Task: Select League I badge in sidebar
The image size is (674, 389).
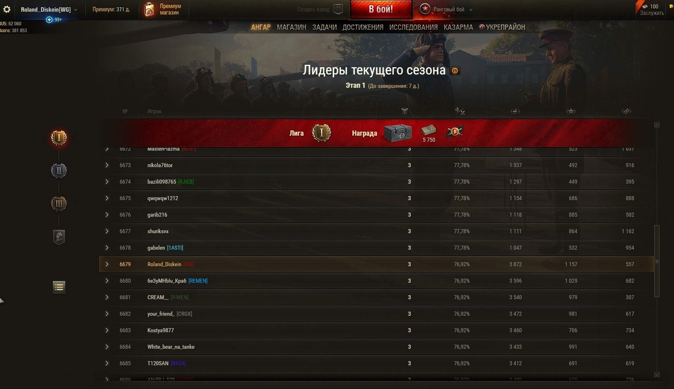Action: click(59, 138)
